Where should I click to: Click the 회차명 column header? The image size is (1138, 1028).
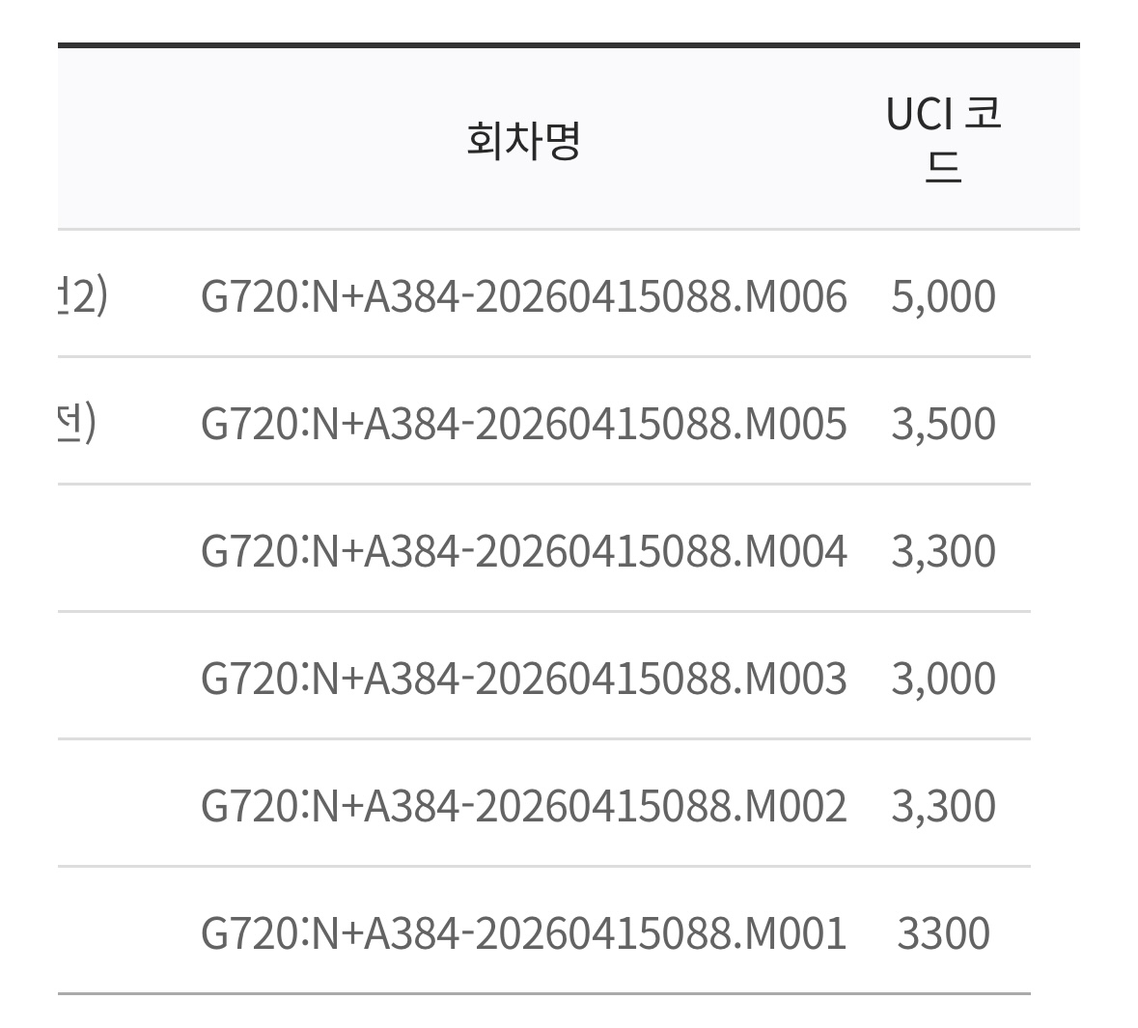pyautogui.click(x=523, y=141)
